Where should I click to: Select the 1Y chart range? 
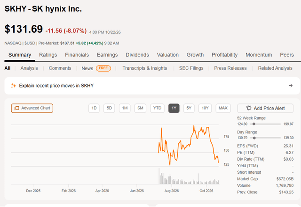click(174, 108)
